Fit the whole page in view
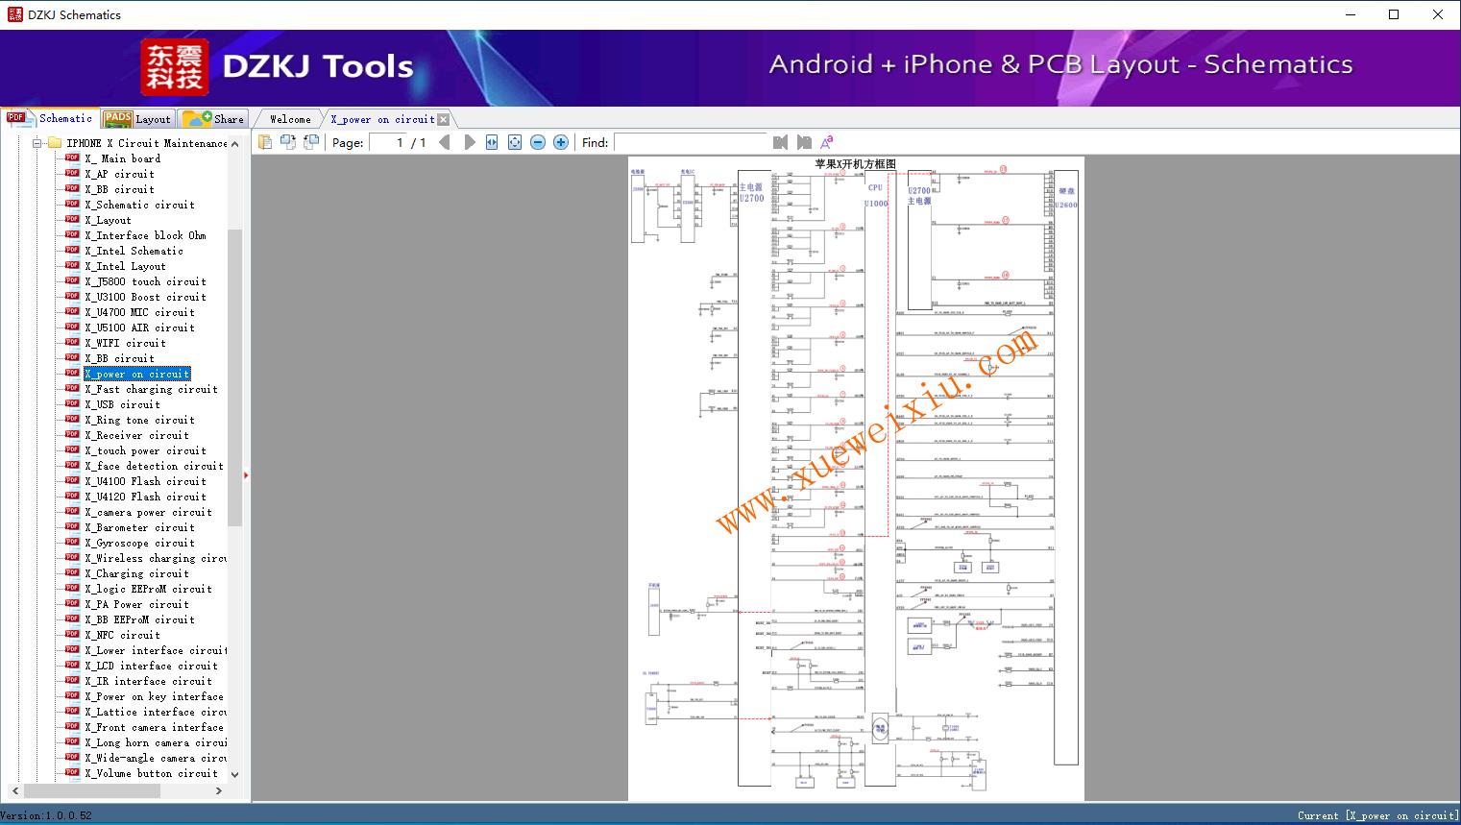The width and height of the screenshot is (1461, 825). [x=515, y=142]
